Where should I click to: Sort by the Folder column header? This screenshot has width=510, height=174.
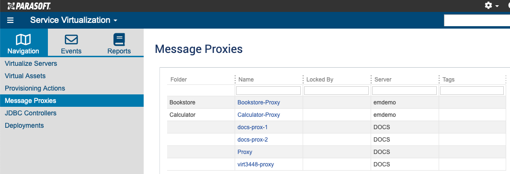[179, 80]
